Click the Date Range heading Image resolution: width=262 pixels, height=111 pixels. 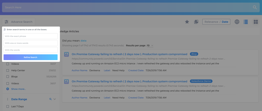click(19, 99)
